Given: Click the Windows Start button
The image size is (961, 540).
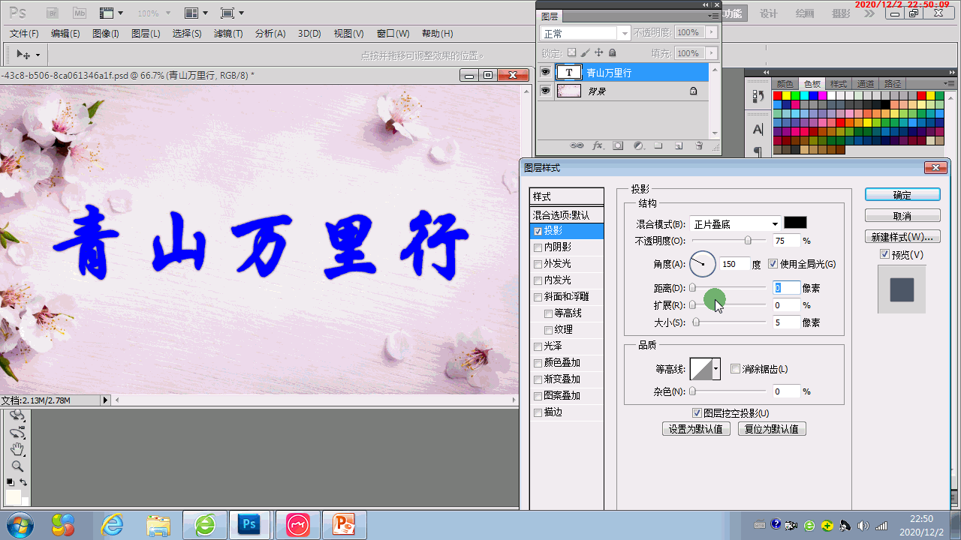Looking at the screenshot, I should click(x=19, y=525).
